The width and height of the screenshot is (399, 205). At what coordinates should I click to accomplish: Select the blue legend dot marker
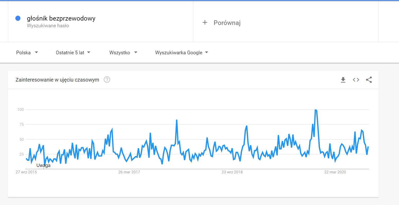click(x=18, y=18)
